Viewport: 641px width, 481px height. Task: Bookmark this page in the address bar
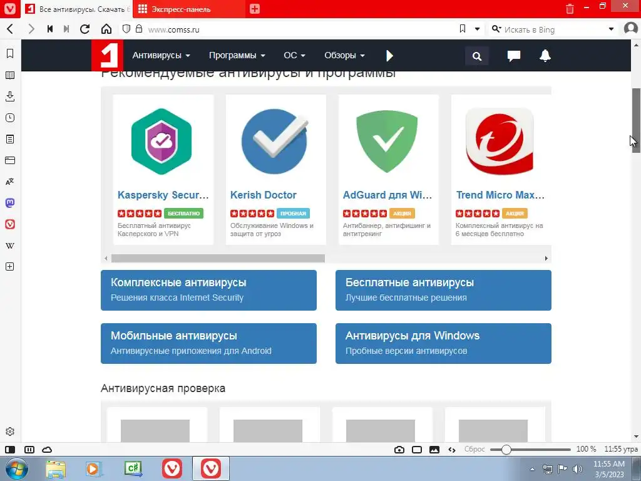click(x=463, y=29)
